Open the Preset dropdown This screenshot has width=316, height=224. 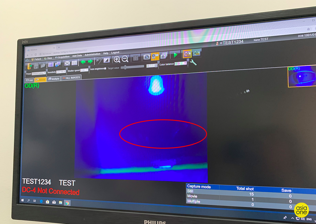(x=39, y=73)
